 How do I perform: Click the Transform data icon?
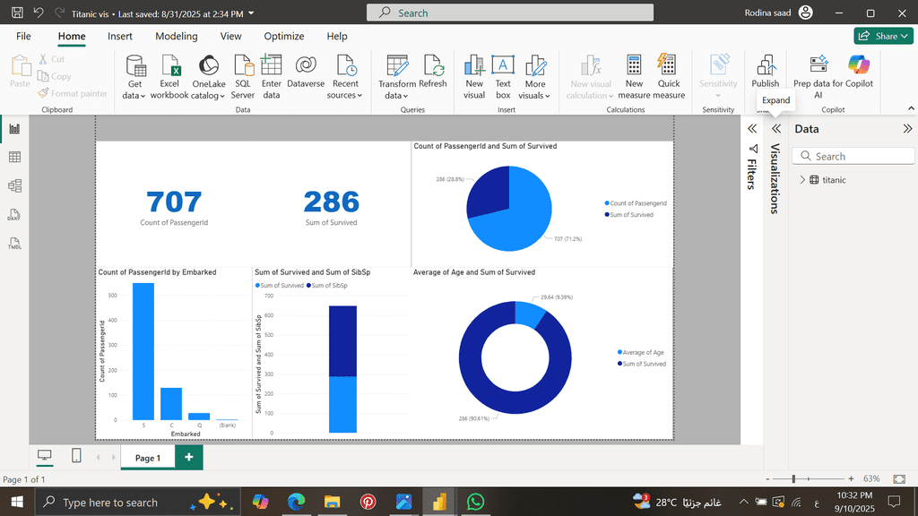[397, 76]
